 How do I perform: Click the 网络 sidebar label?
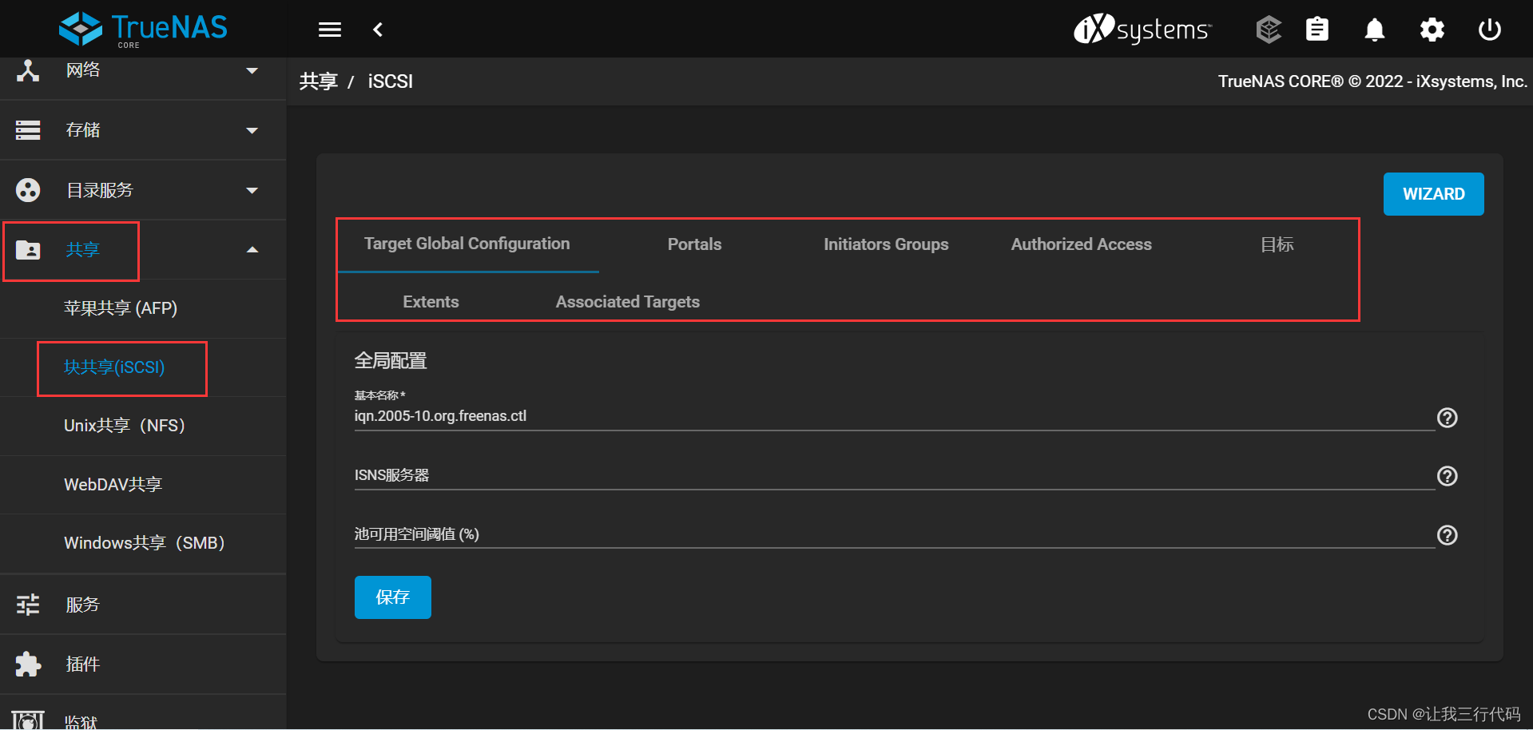click(x=83, y=70)
